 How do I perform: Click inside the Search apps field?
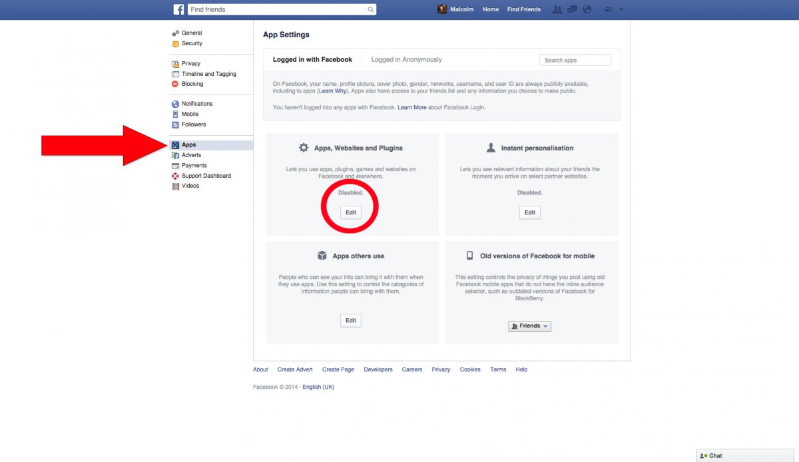coord(575,60)
